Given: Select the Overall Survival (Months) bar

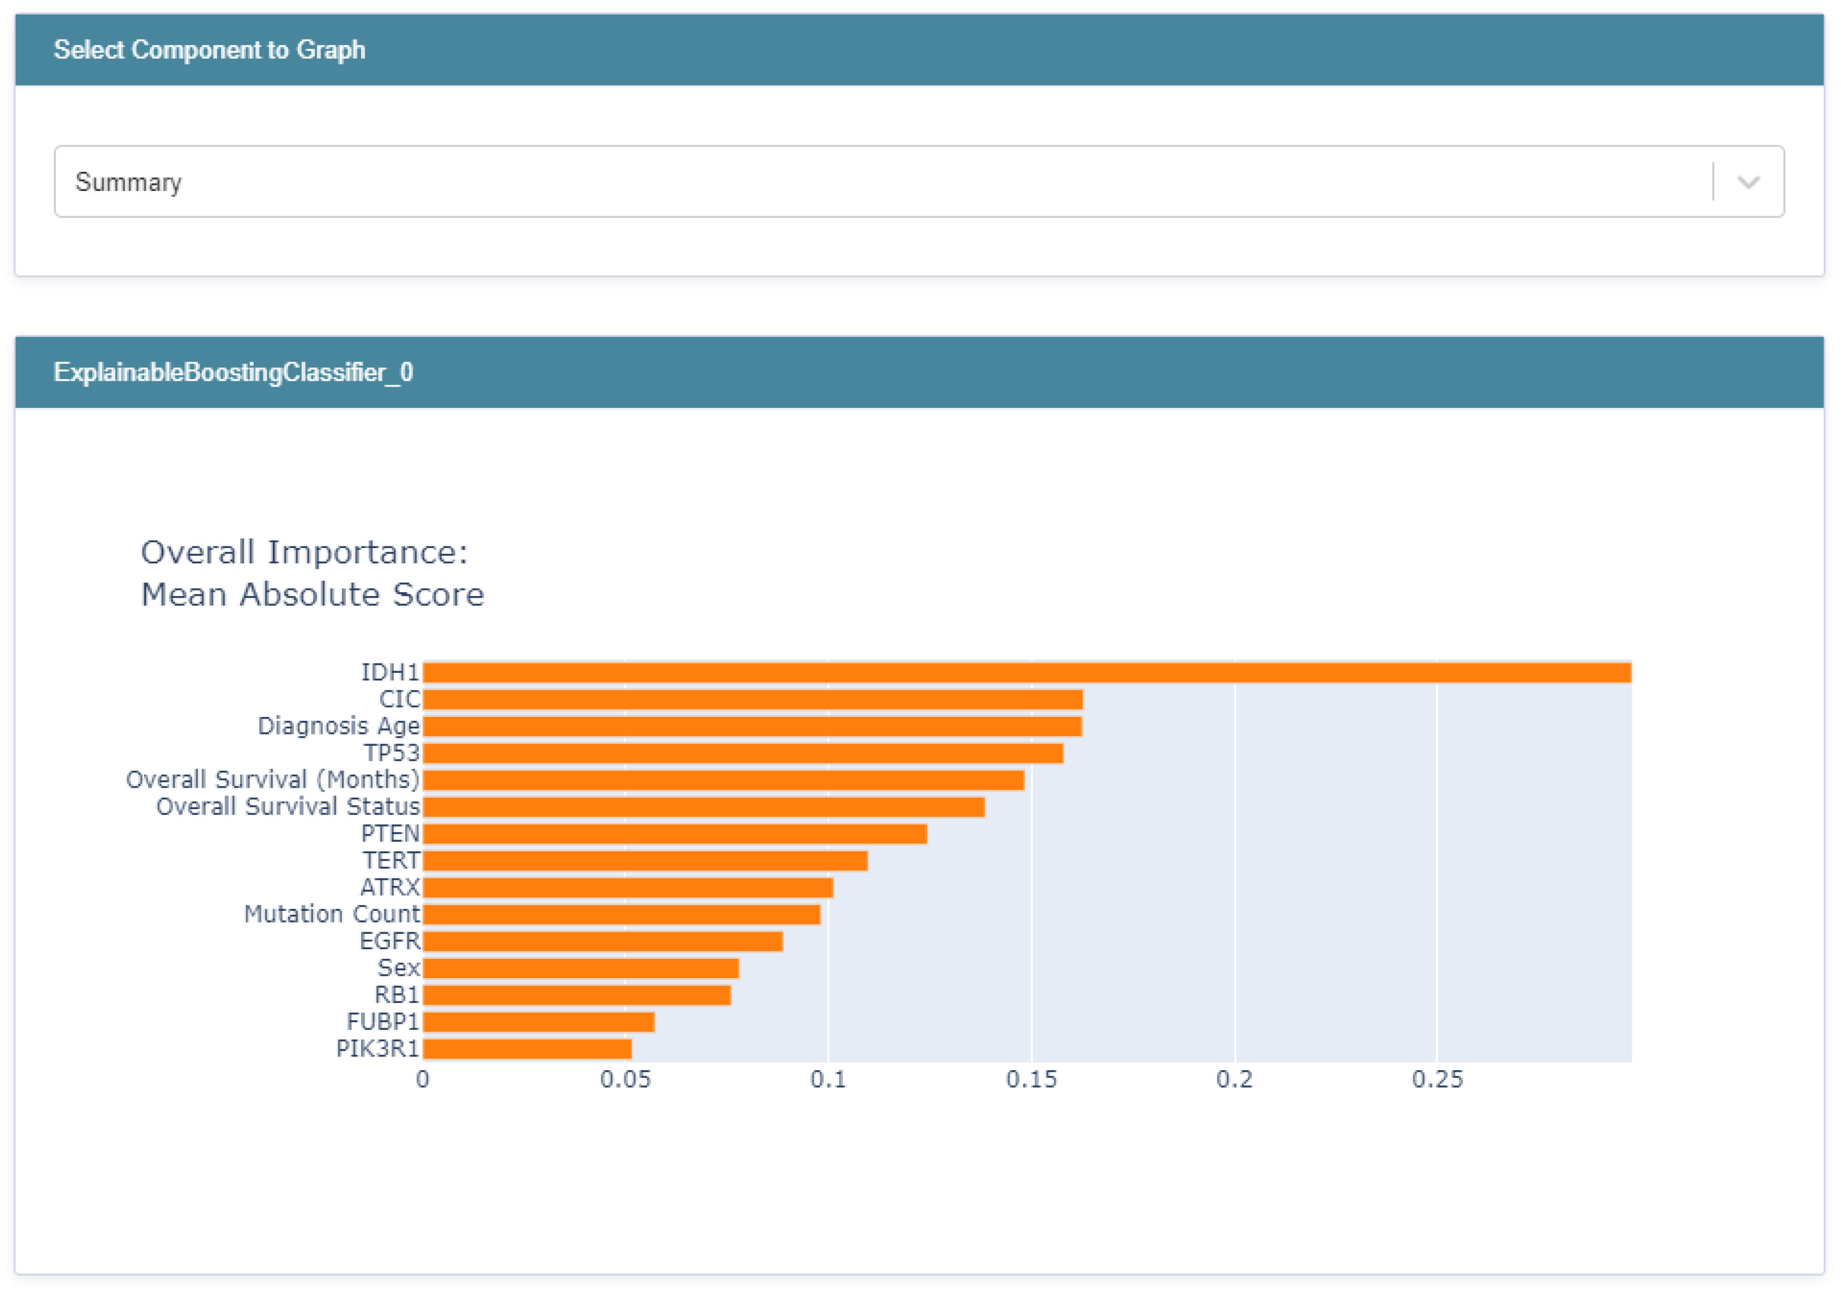Looking at the screenshot, I should point(723,780).
